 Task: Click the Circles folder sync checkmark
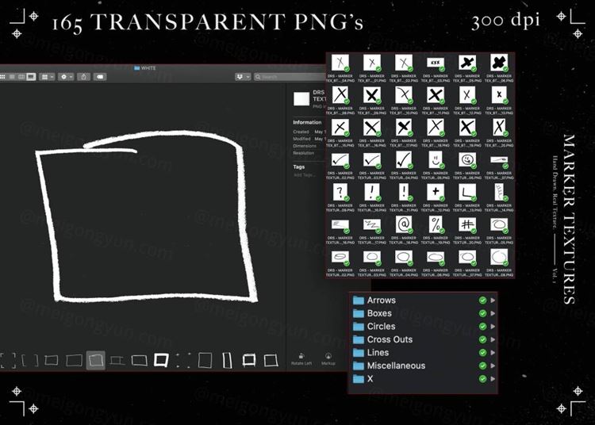click(x=482, y=327)
